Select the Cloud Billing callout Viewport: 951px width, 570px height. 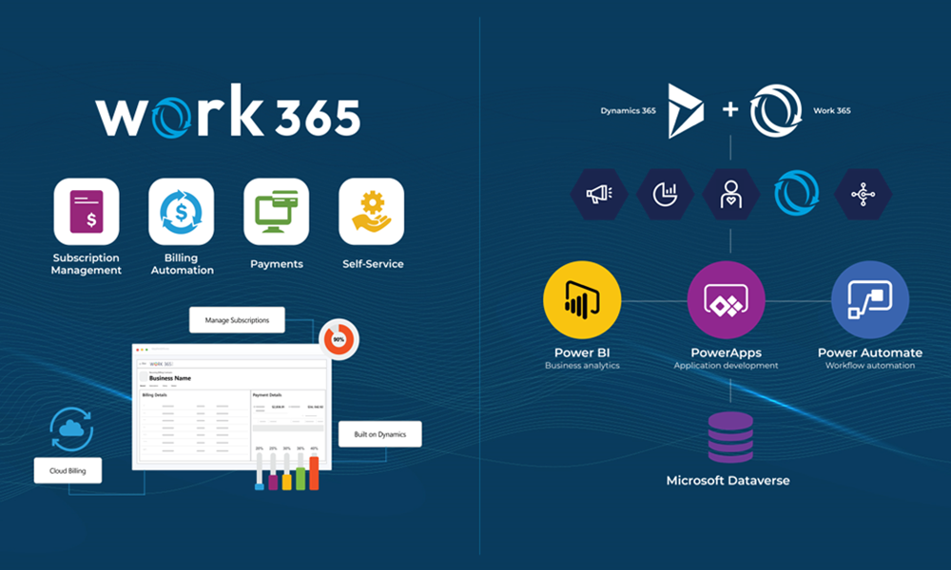(x=68, y=470)
